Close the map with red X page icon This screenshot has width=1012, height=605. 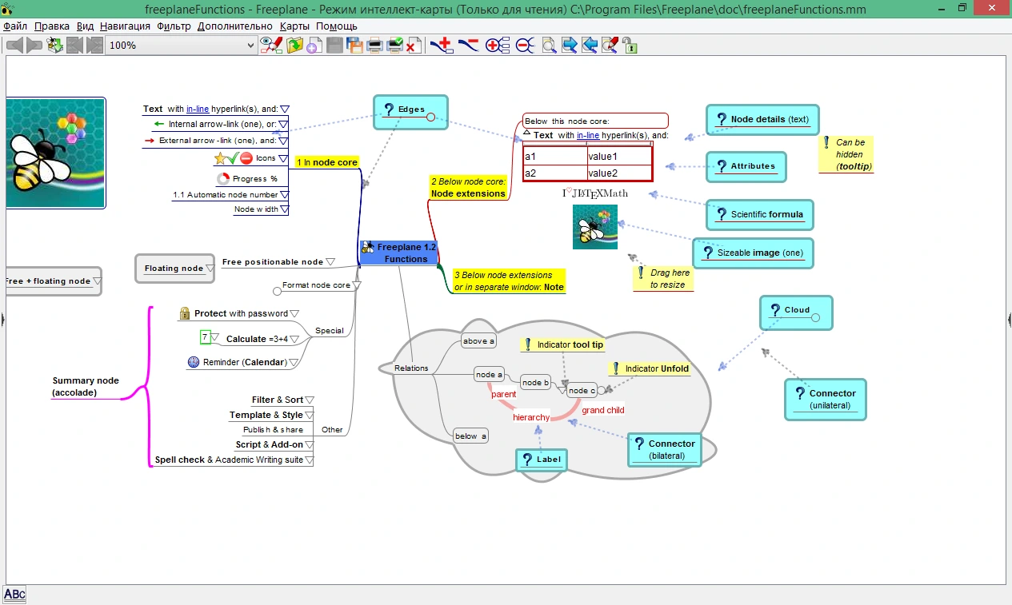(x=413, y=46)
